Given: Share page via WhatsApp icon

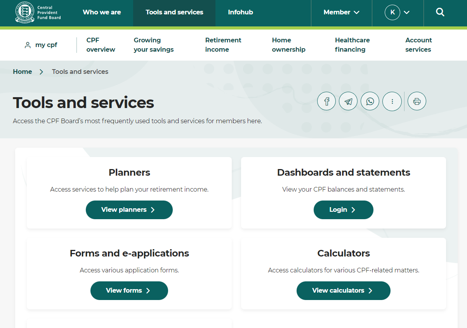Looking at the screenshot, I should pos(370,101).
